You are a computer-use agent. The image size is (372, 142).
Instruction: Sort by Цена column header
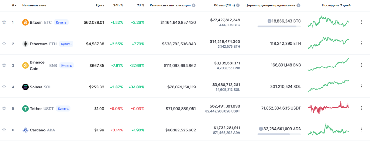100,6
